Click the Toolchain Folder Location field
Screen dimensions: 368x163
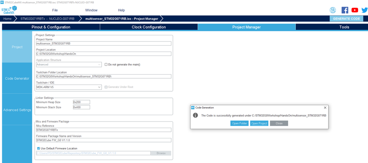104,76
